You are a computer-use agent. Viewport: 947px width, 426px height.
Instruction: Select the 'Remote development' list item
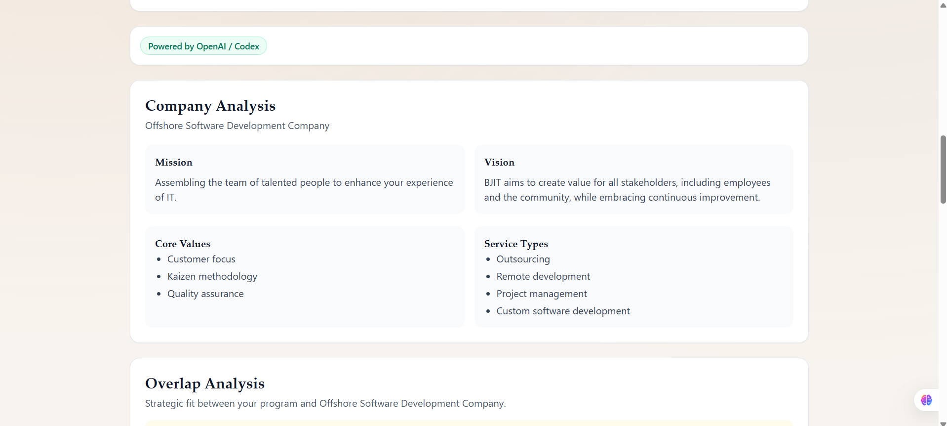[543, 277]
